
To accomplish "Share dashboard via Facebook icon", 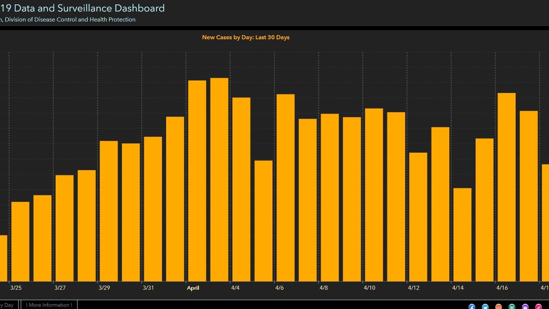I will pyautogui.click(x=472, y=307).
